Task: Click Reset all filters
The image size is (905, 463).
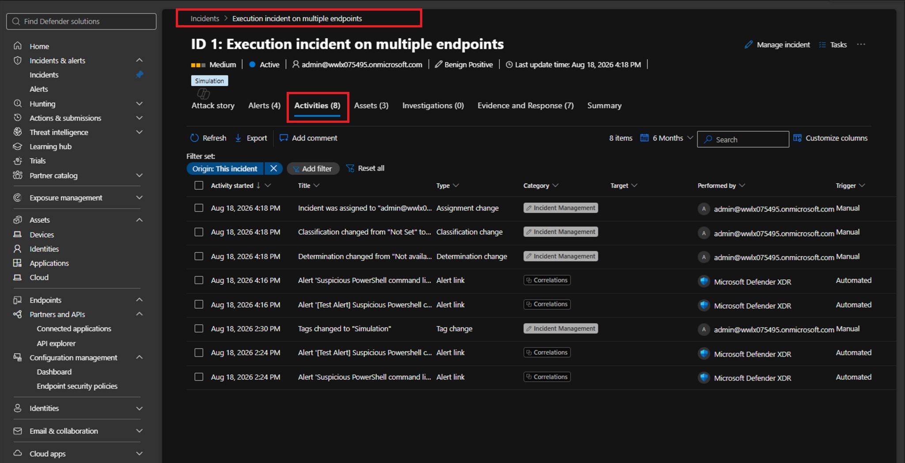Action: (365, 168)
